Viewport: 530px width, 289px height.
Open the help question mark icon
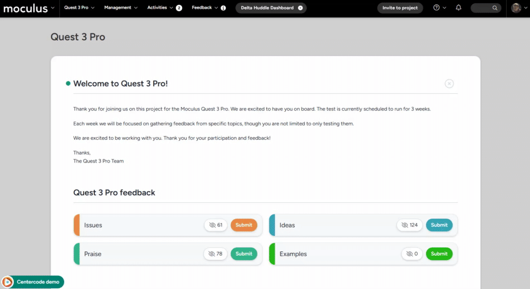pyautogui.click(x=436, y=7)
